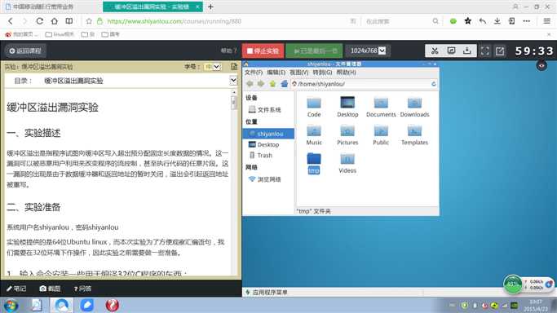Click the return to course button
Viewport: 557px width, 313px height.
click(x=25, y=51)
